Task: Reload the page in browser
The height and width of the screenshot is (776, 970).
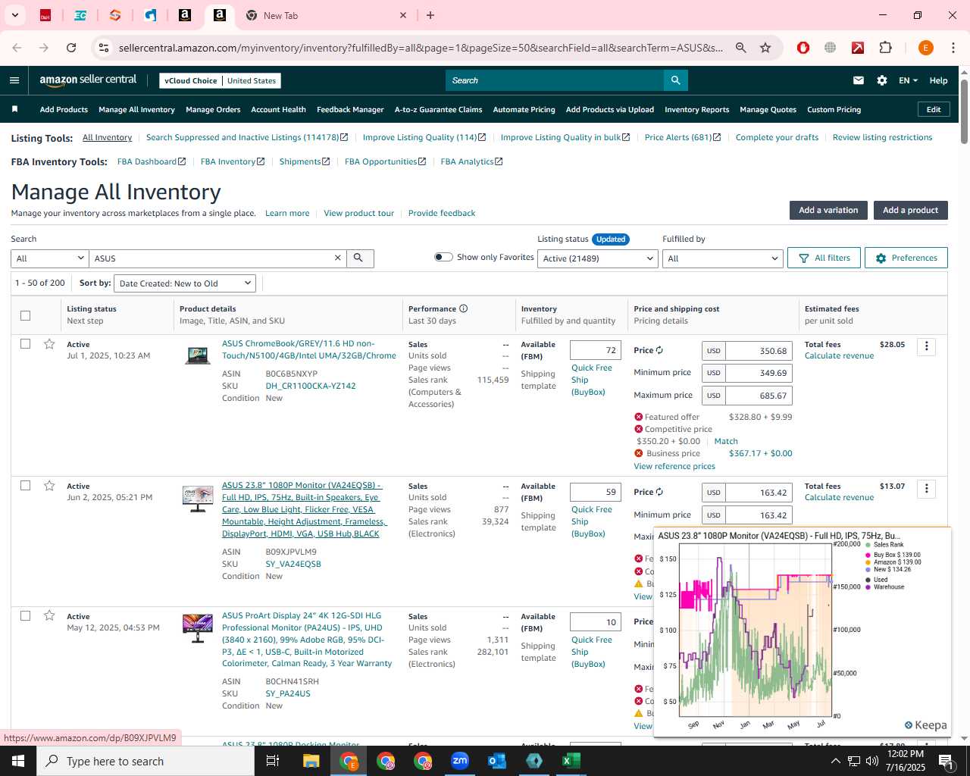Action: pyautogui.click(x=71, y=48)
